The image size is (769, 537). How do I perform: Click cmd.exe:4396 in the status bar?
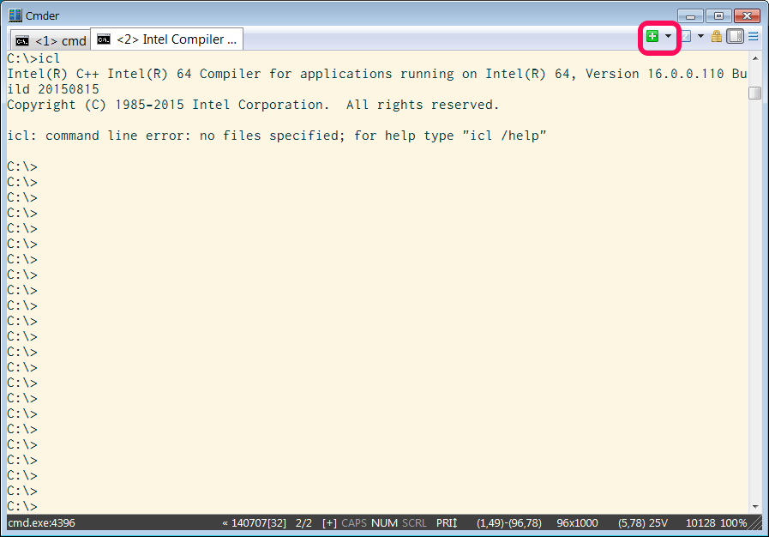(42, 523)
